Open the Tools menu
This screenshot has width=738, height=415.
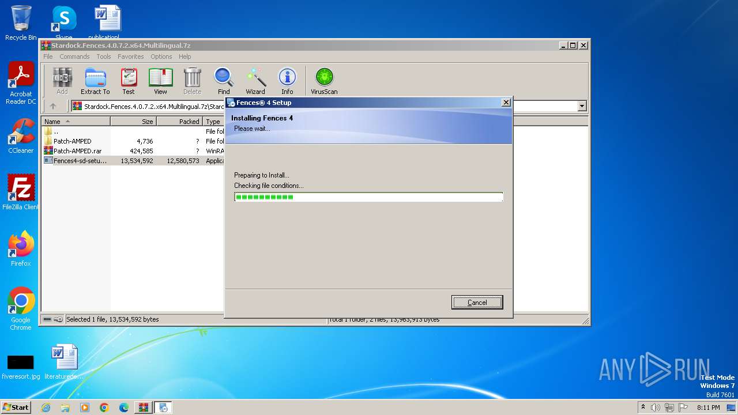[104, 56]
